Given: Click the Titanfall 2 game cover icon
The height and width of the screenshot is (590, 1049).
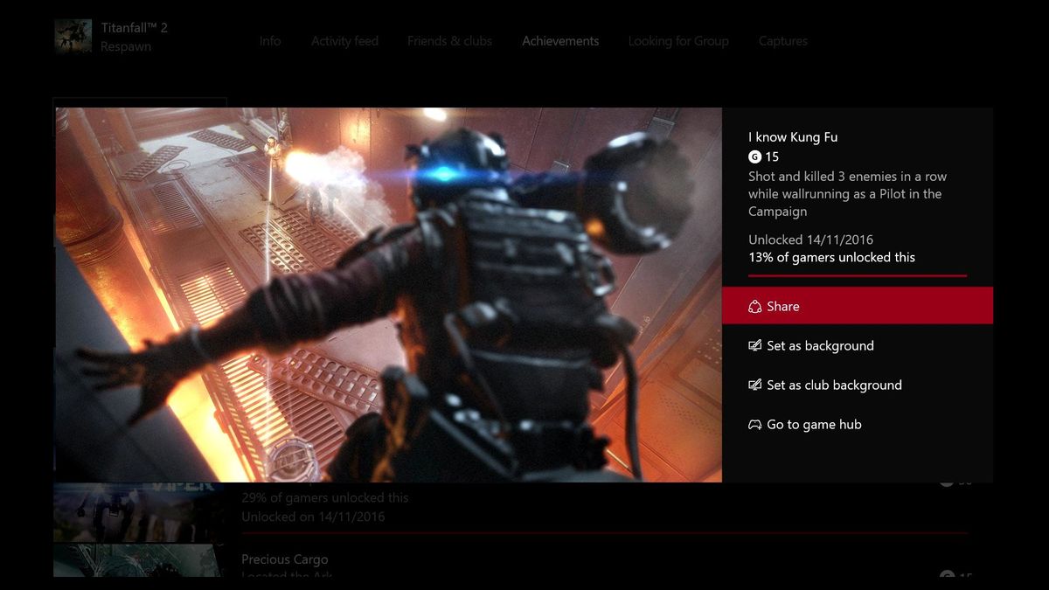Looking at the screenshot, I should tap(73, 37).
